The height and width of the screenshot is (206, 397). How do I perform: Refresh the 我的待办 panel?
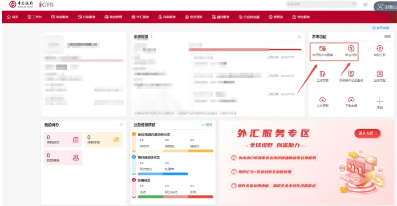click(x=121, y=125)
